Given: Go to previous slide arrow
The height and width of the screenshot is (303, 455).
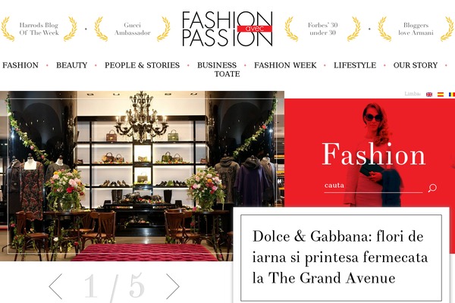Looking at the screenshot, I should 55,286.
